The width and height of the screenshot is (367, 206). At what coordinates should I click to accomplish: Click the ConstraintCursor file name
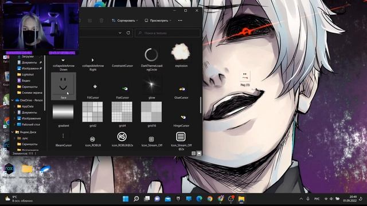122,66
